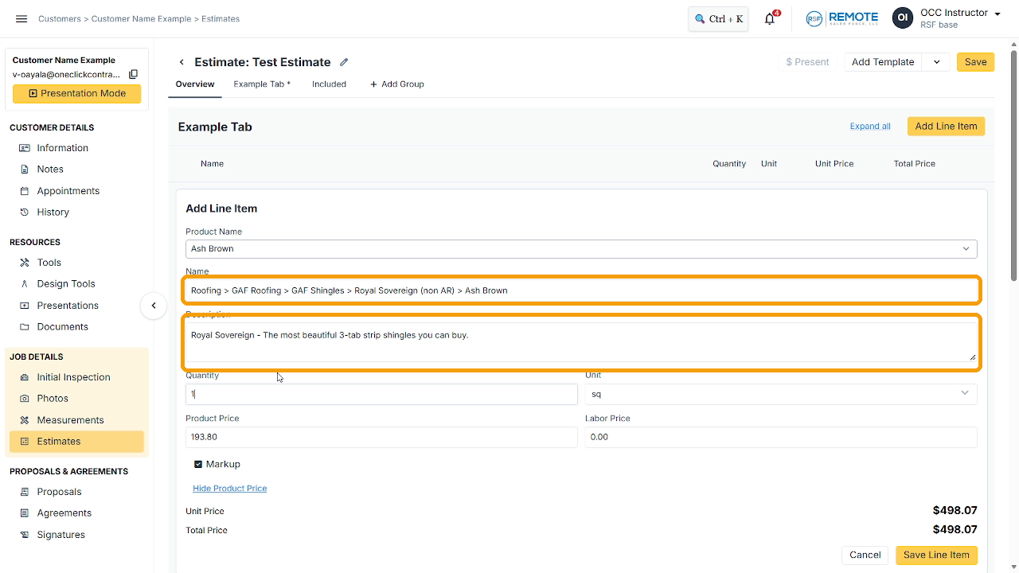Add a new group tab
1019x573 pixels.
(396, 84)
